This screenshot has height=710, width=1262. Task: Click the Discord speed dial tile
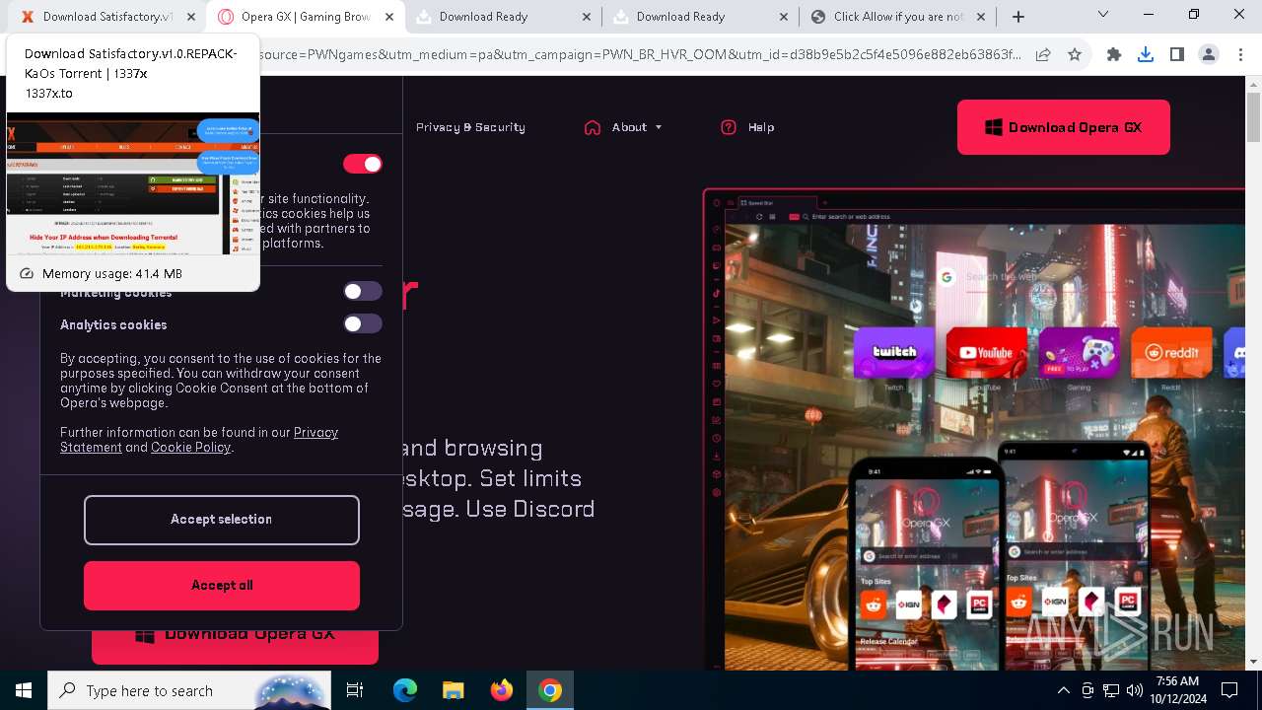coord(1233,352)
